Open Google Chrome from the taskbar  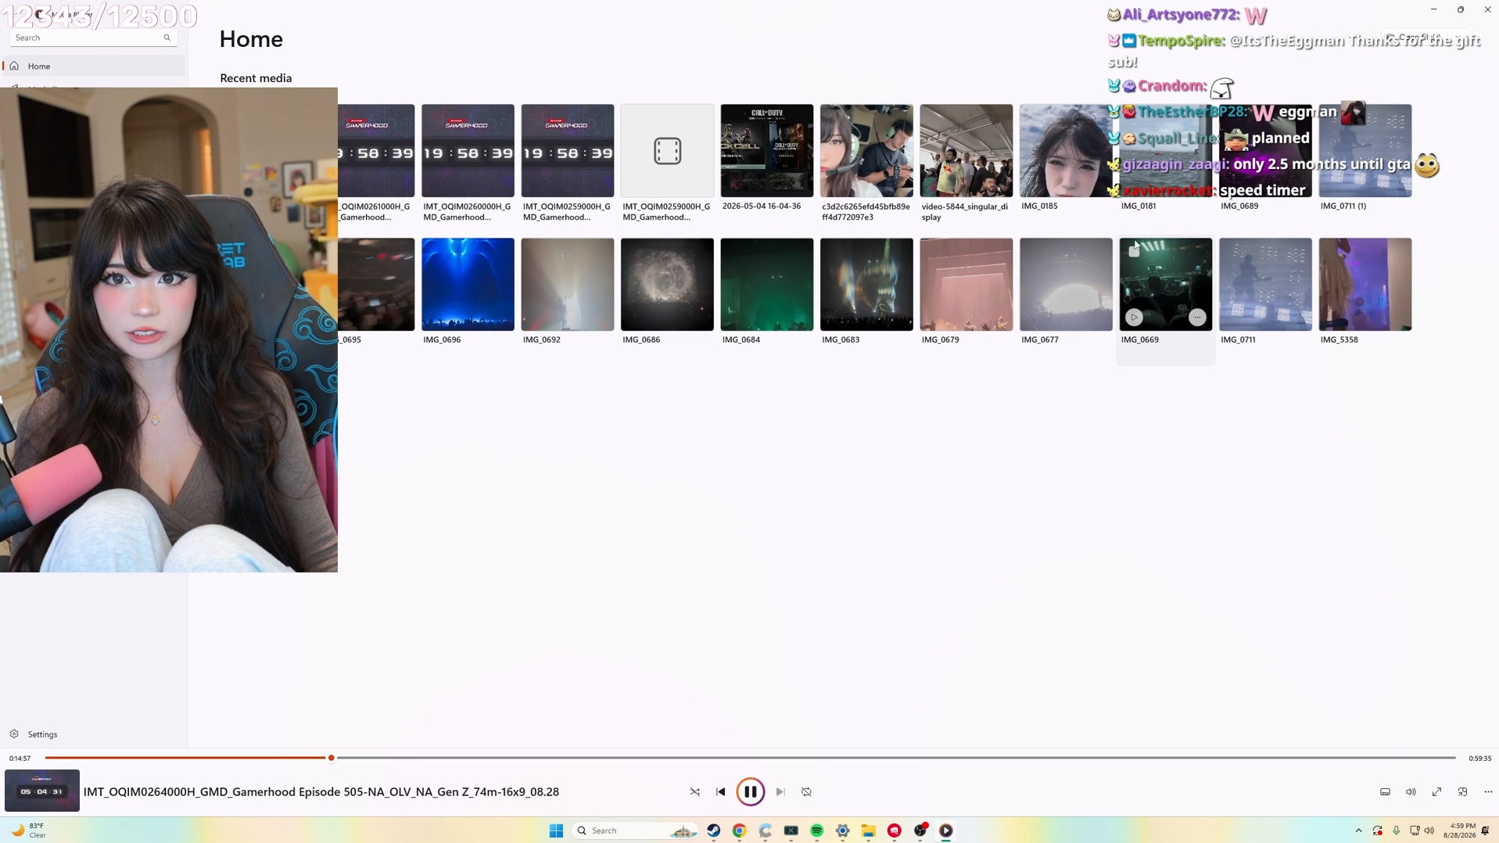point(739,830)
